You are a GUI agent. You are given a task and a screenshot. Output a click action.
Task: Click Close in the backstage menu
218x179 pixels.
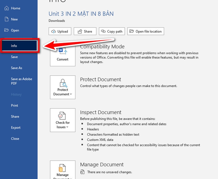15,139
